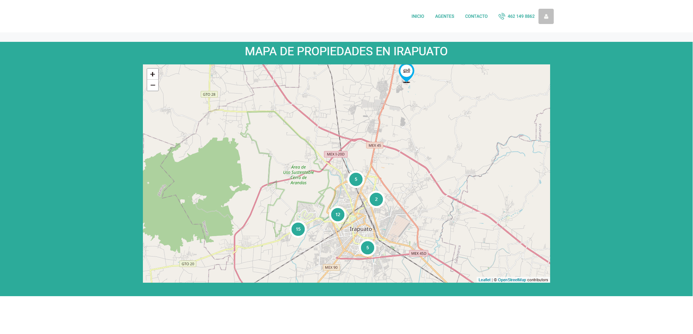
Task: Click the MEX 45D road label
Action: coord(418,254)
